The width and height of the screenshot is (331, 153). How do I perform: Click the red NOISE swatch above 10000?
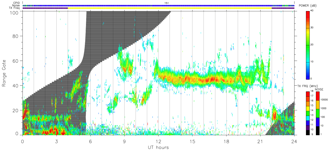tap(318, 96)
